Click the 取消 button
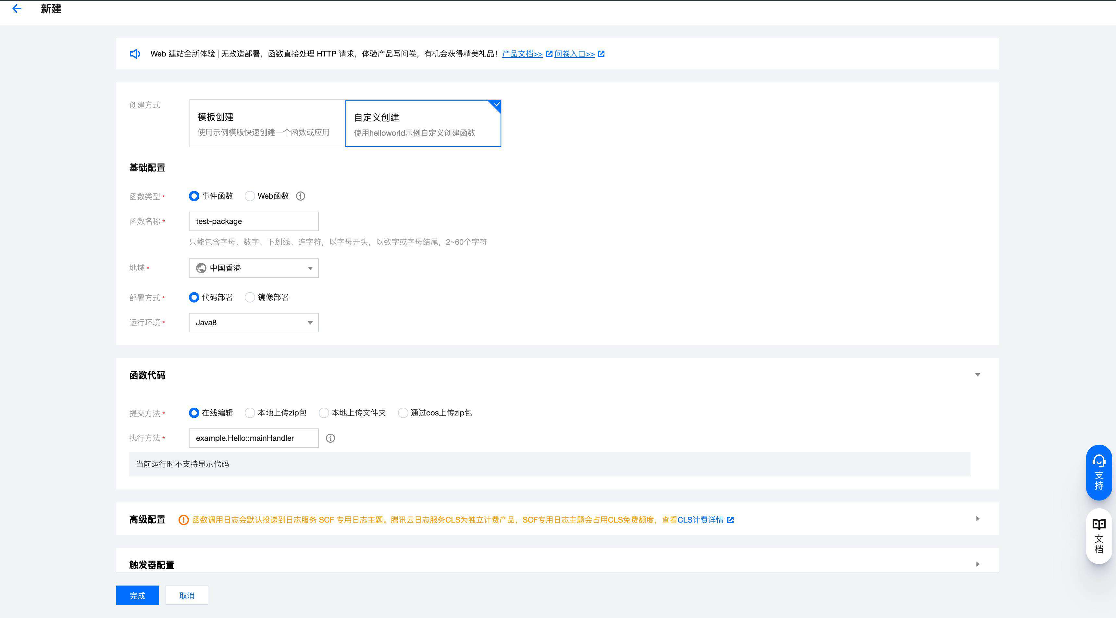This screenshot has height=618, width=1116. point(187,596)
